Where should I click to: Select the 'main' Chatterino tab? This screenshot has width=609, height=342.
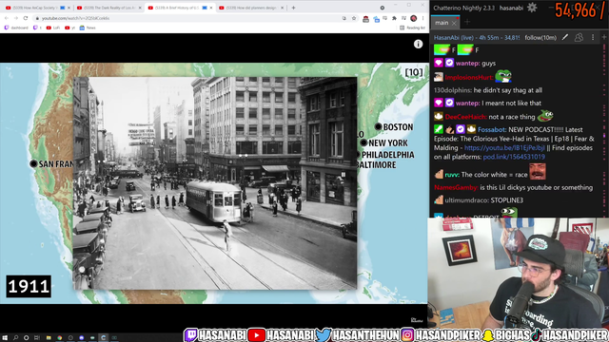pos(442,23)
